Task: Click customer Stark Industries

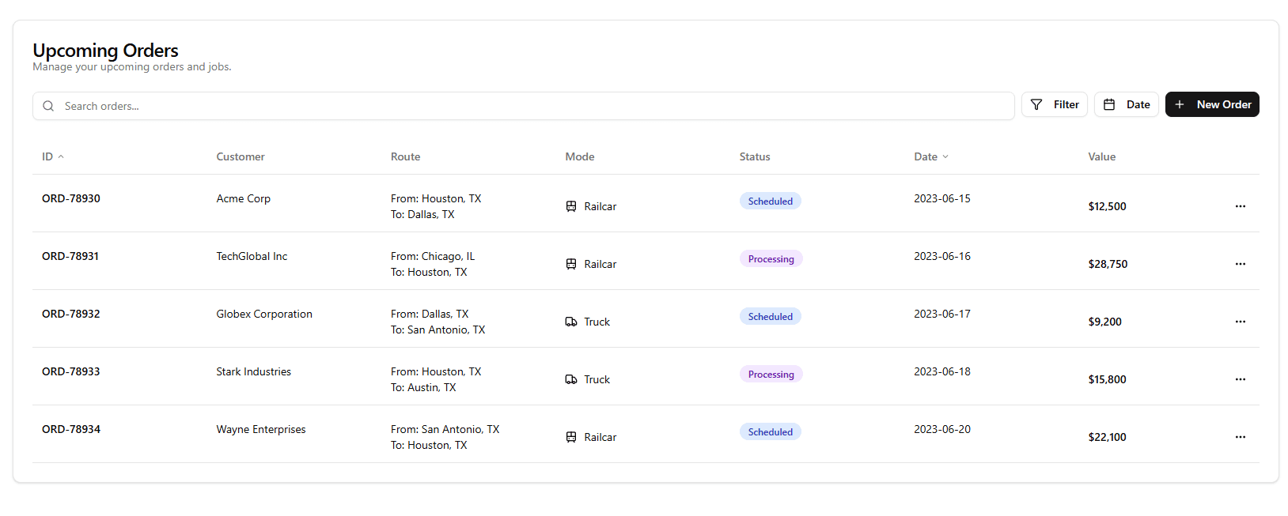Action: (254, 371)
